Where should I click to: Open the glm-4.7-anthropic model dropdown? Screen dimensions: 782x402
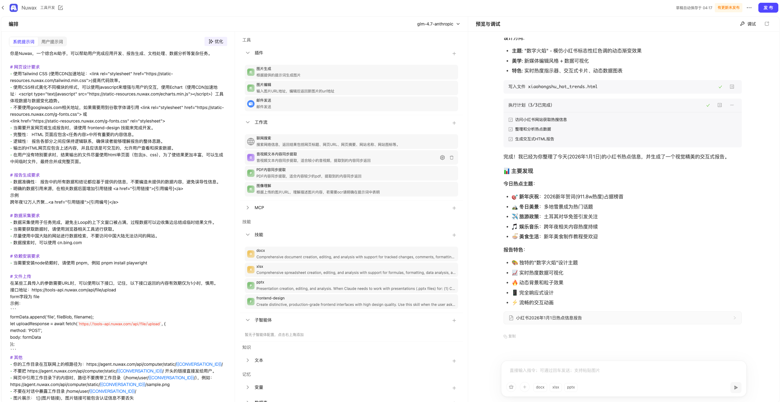click(438, 24)
